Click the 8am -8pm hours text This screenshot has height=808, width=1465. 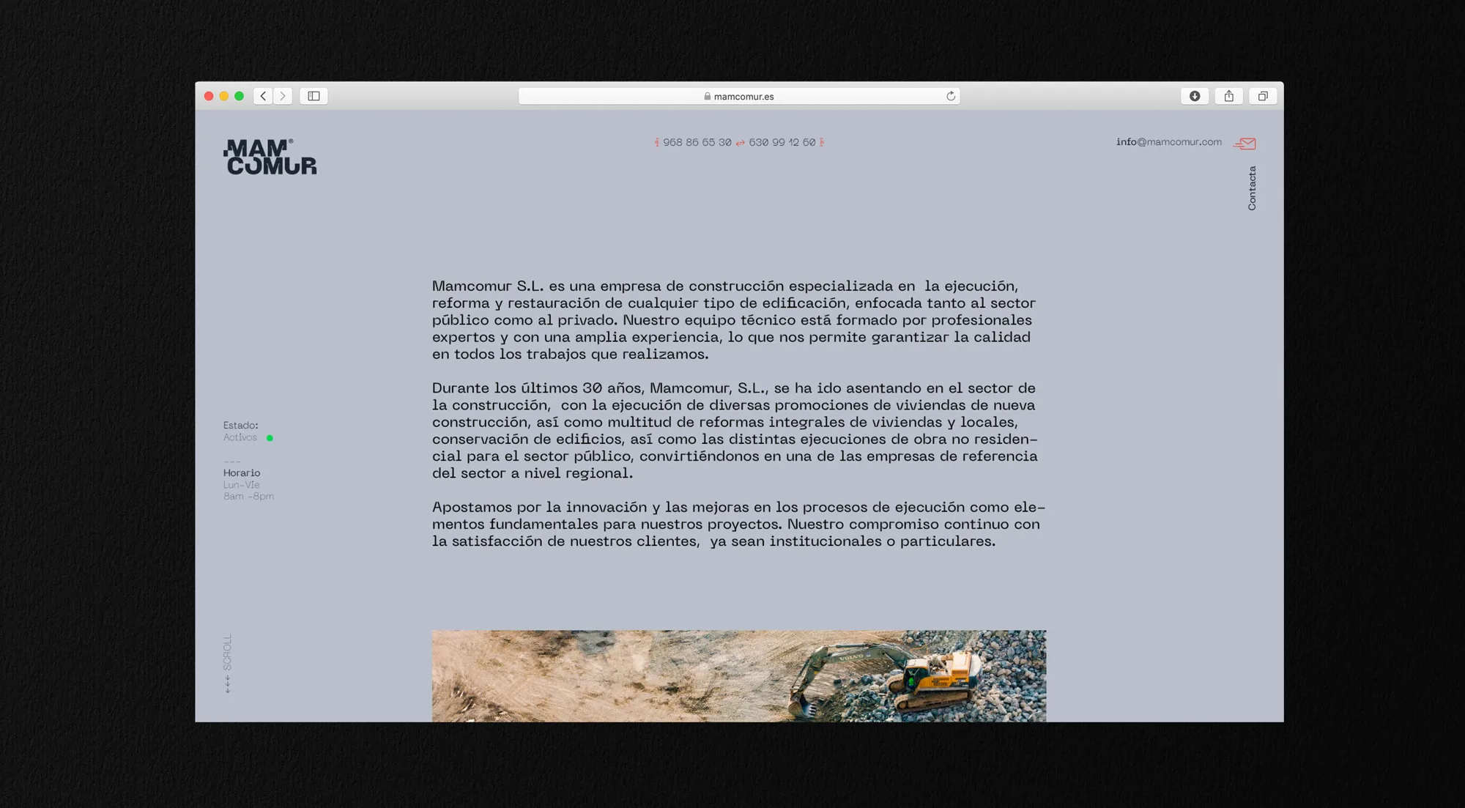(x=249, y=497)
